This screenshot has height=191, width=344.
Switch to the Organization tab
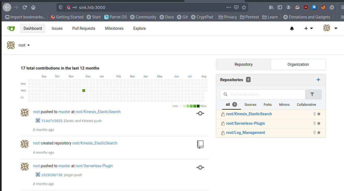click(x=298, y=64)
